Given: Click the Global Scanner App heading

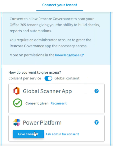Looking at the screenshot, I should pyautogui.click(x=47, y=91).
